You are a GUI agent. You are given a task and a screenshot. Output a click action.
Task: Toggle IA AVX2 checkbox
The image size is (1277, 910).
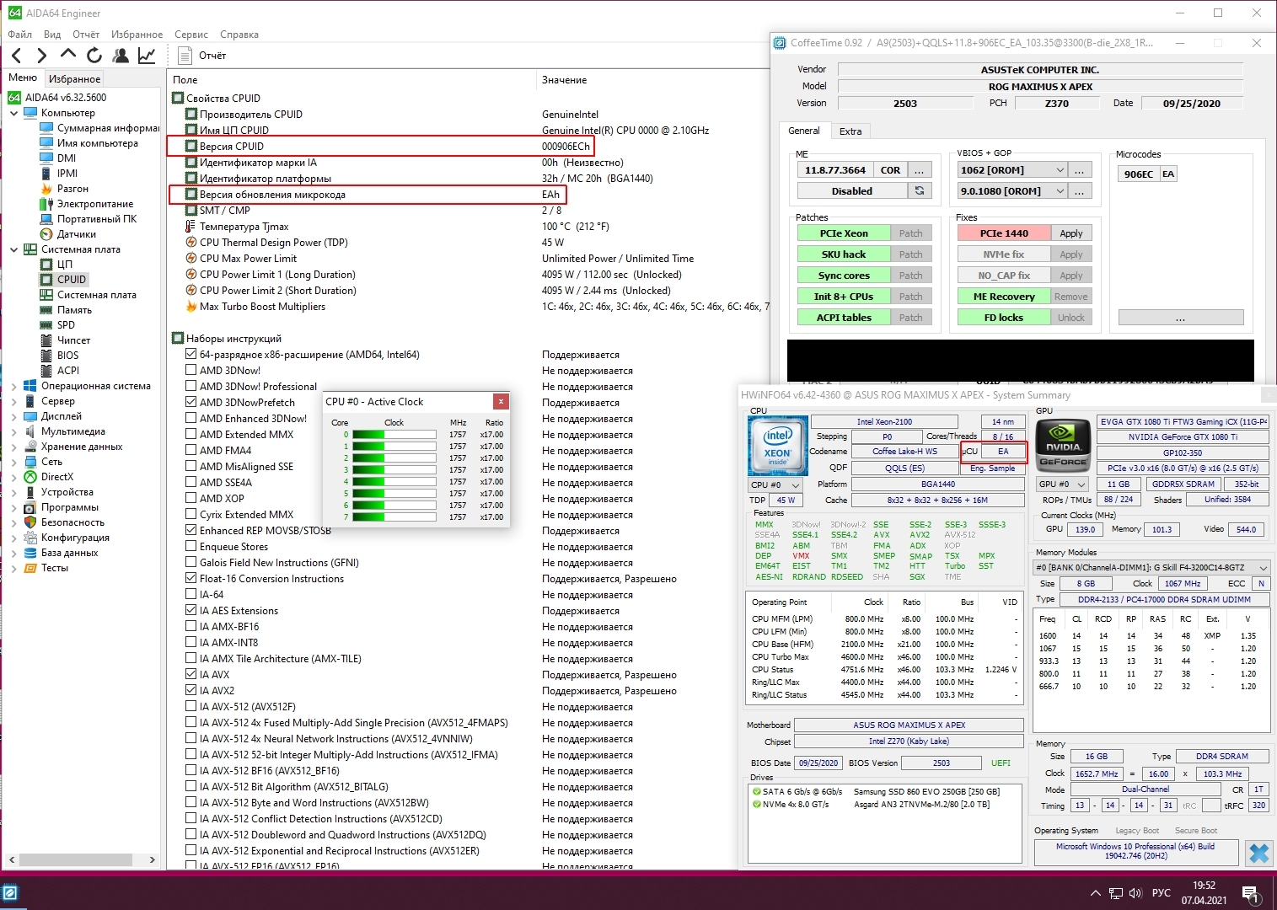point(191,691)
